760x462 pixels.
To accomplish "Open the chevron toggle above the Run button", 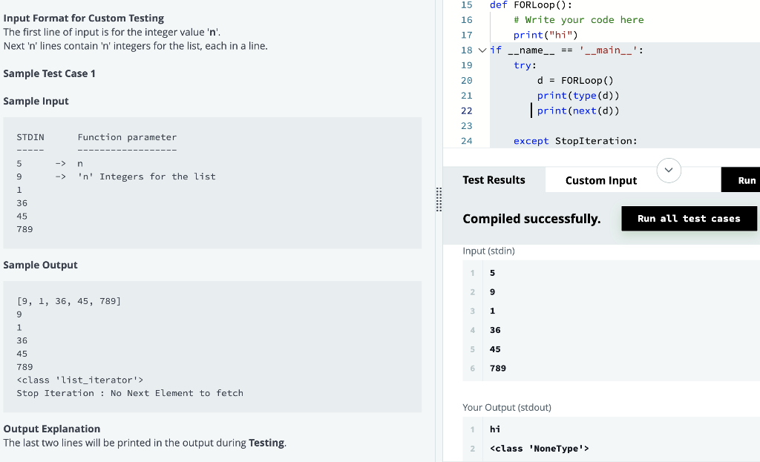I will [668, 170].
